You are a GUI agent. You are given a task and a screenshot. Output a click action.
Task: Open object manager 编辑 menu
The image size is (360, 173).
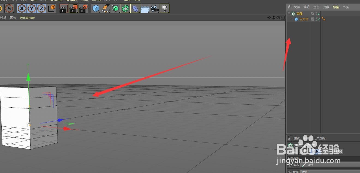pyautogui.click(x=307, y=7)
